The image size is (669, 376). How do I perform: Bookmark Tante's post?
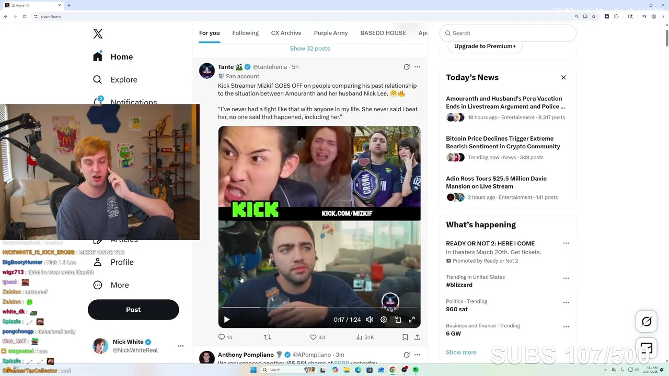tap(405, 337)
